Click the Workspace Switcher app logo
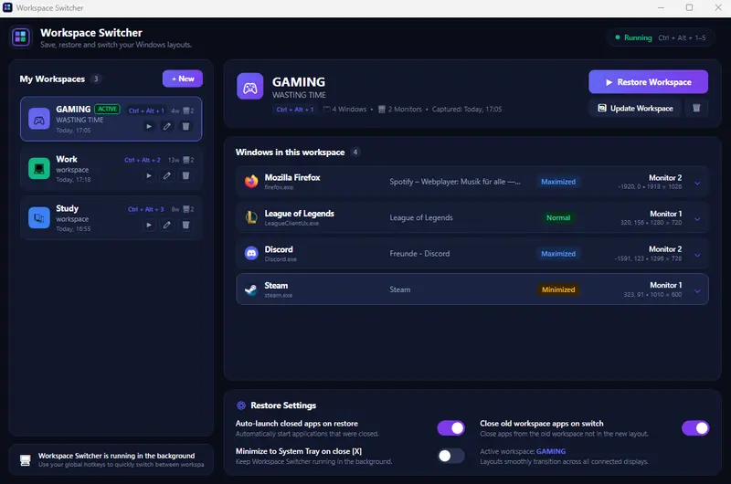The image size is (731, 484). [20, 37]
